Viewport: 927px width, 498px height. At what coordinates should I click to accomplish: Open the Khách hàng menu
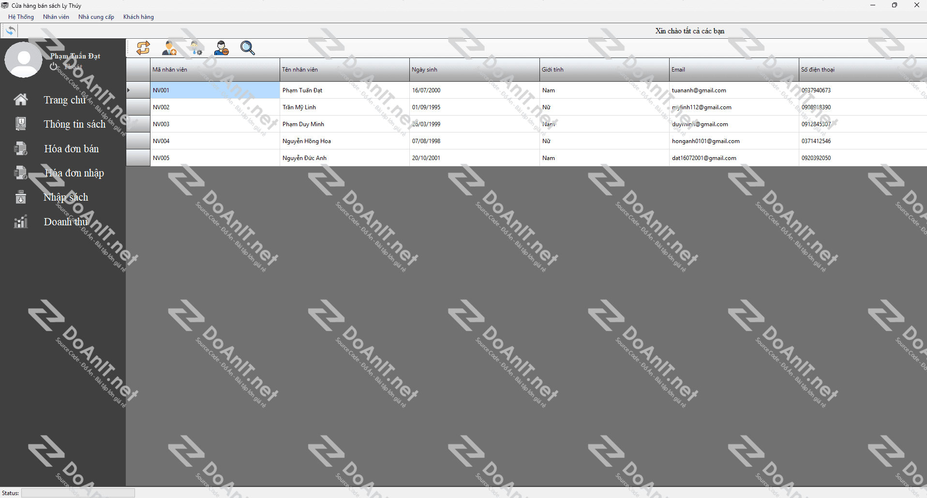click(x=138, y=17)
